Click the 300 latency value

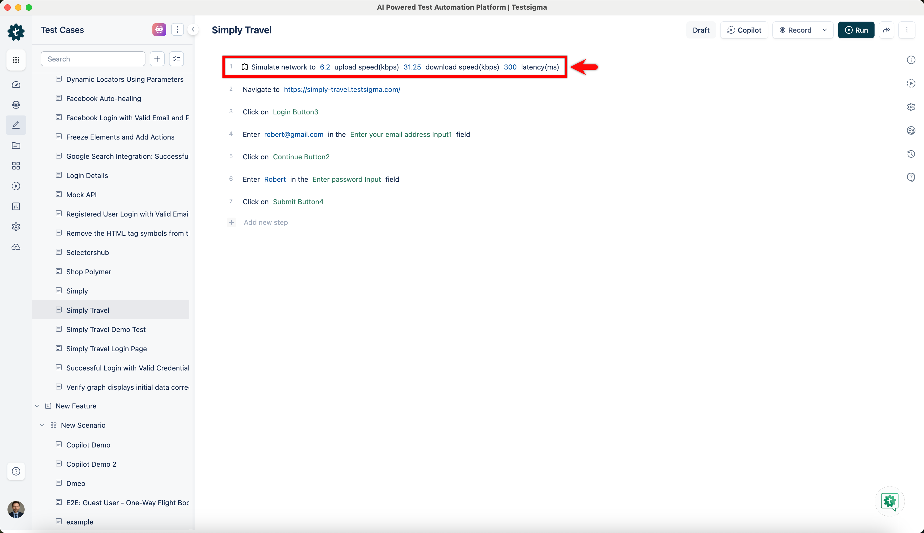[510, 67]
